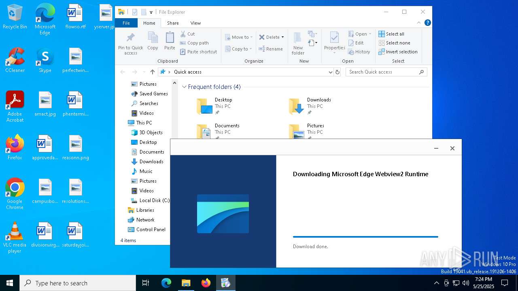Click the Paste ribbon icon
518x291 pixels.
(x=170, y=41)
